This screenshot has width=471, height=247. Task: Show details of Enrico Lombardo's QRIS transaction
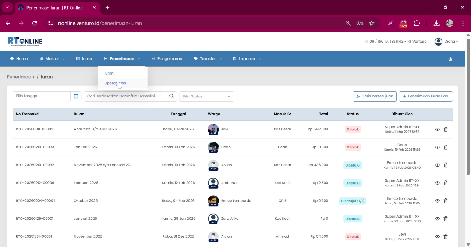pos(438,201)
